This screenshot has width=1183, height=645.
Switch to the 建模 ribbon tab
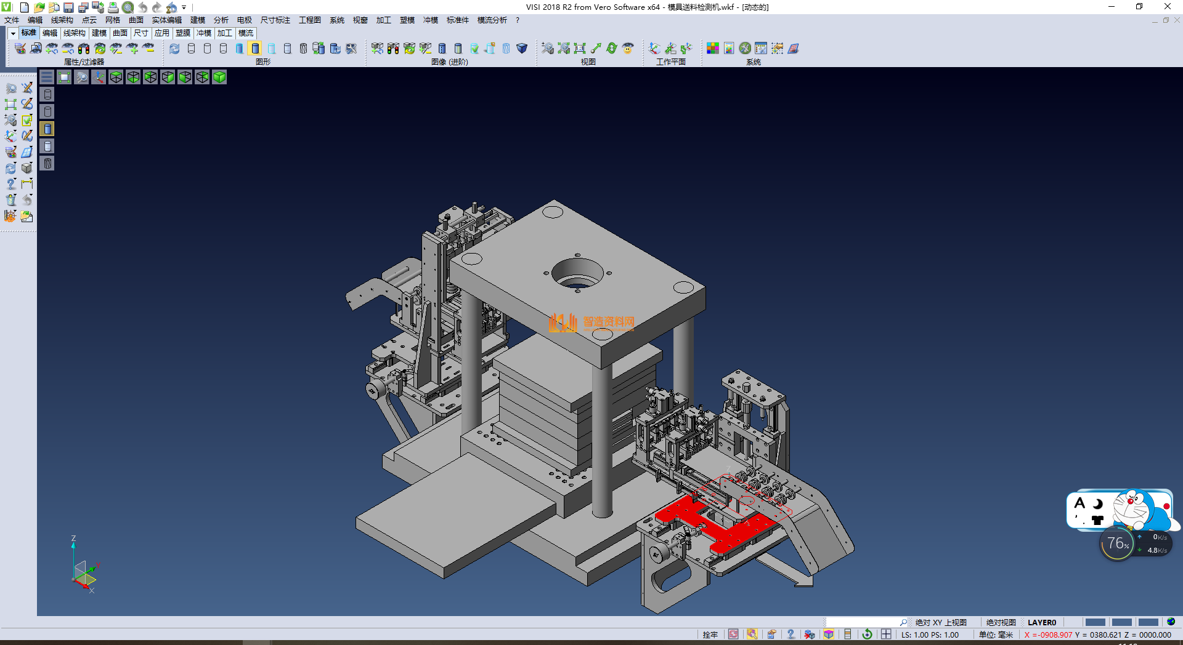pos(99,33)
